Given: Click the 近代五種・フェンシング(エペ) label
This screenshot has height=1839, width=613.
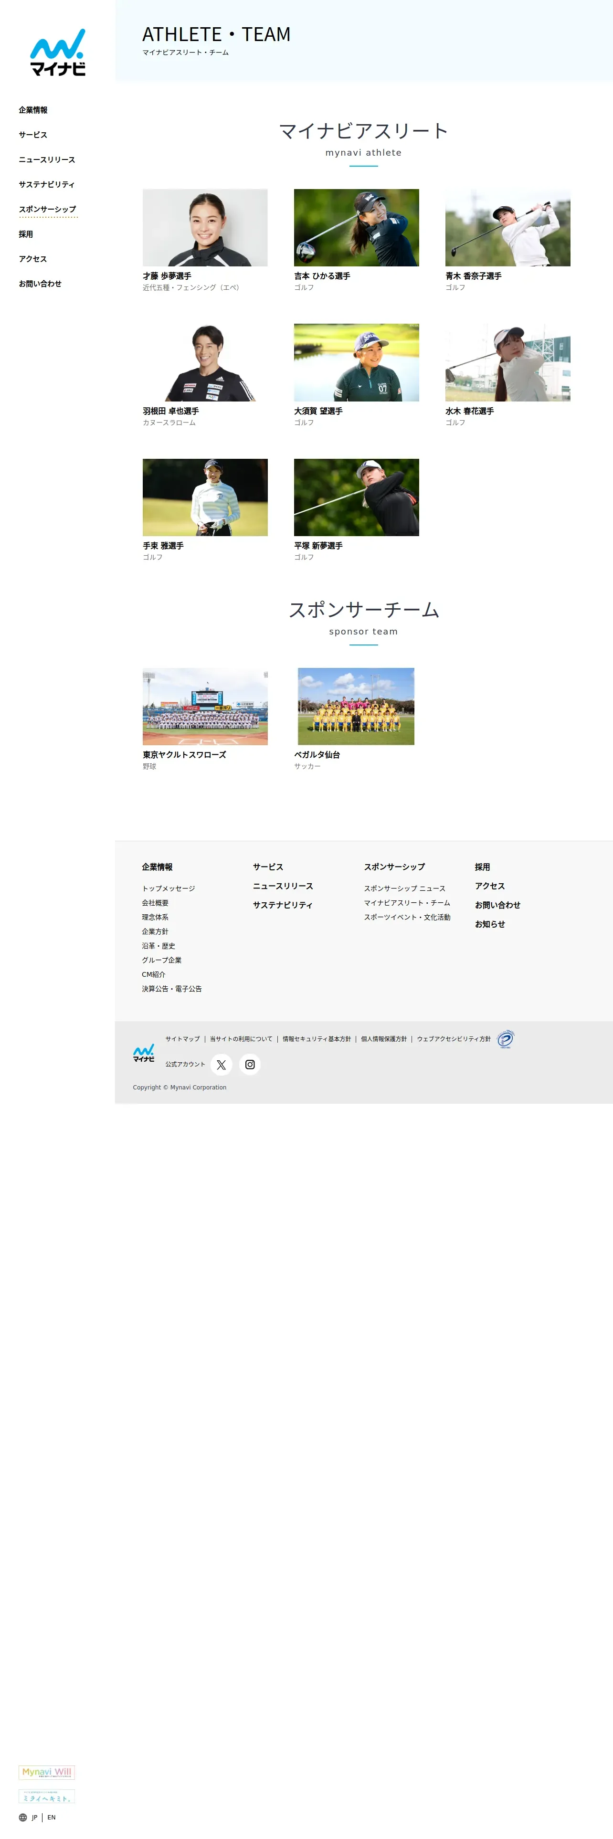Looking at the screenshot, I should coord(191,288).
